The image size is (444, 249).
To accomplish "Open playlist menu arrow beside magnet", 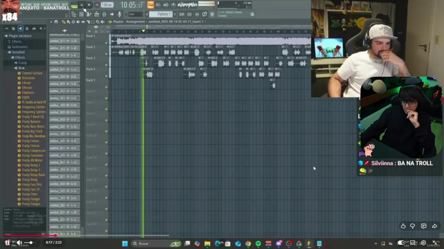I will 51,22.
